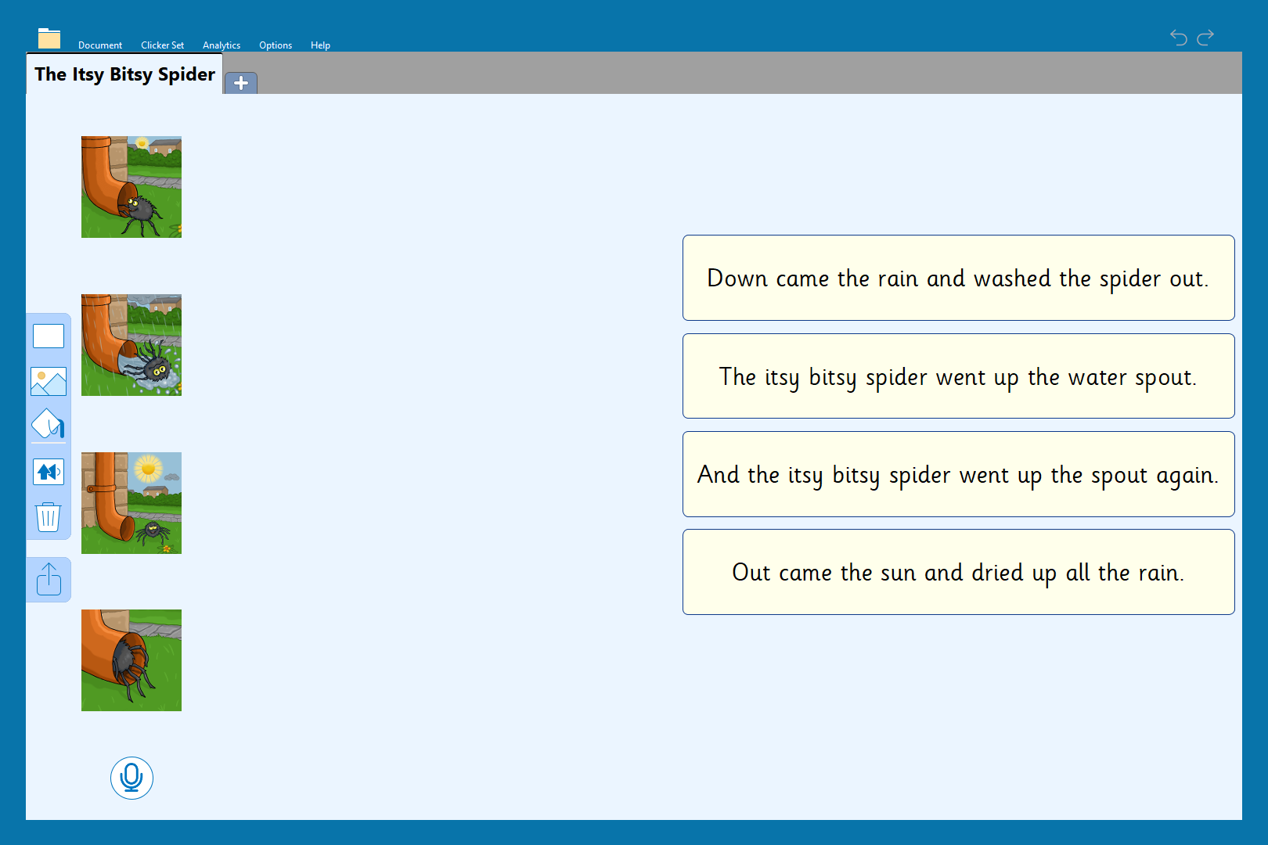Click the Undo arrow icon
Viewport: 1268px width, 845px height.
(x=1178, y=38)
